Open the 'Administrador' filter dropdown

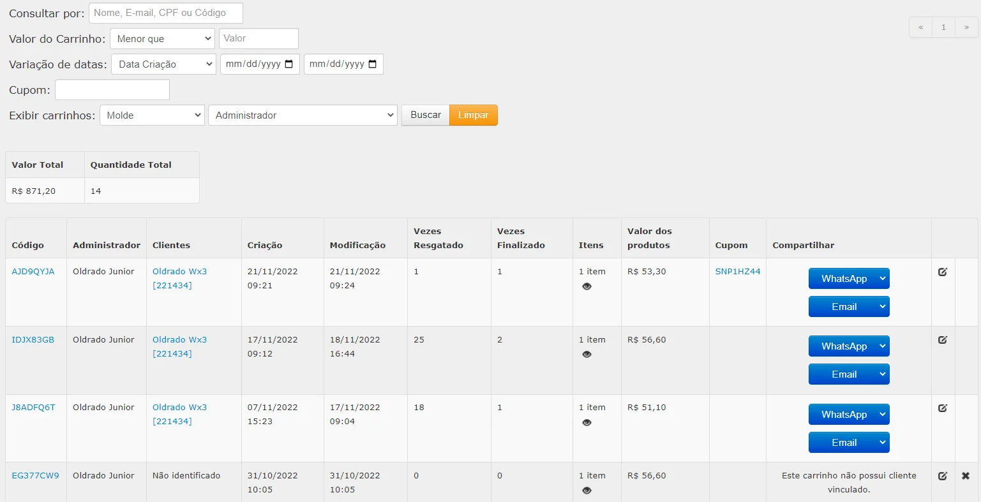(x=303, y=115)
